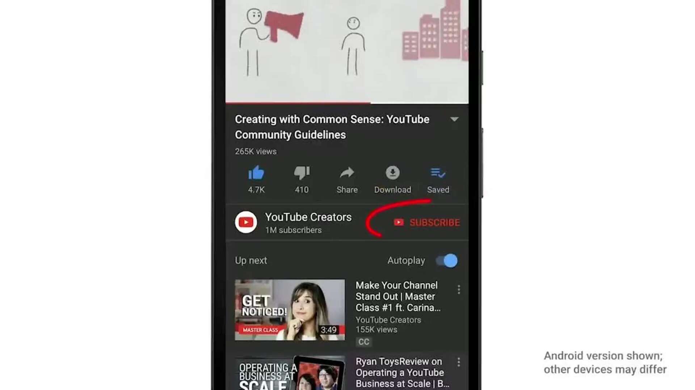Turn off the Autoplay switch
695x390 pixels.
(447, 260)
